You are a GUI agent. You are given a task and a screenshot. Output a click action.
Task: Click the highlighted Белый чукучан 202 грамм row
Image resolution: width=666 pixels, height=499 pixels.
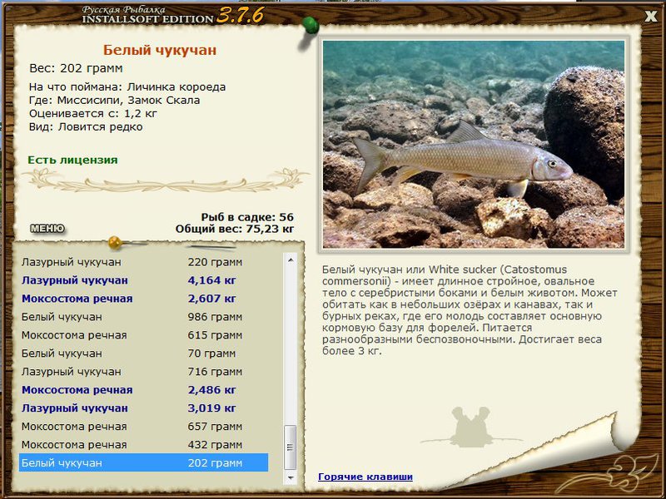143,462
